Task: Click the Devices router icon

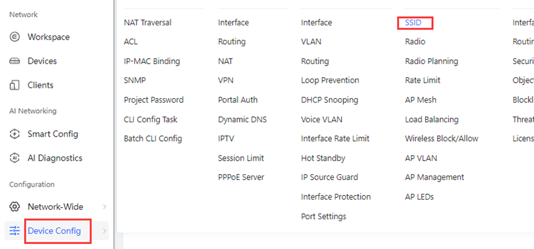Action: 14,61
